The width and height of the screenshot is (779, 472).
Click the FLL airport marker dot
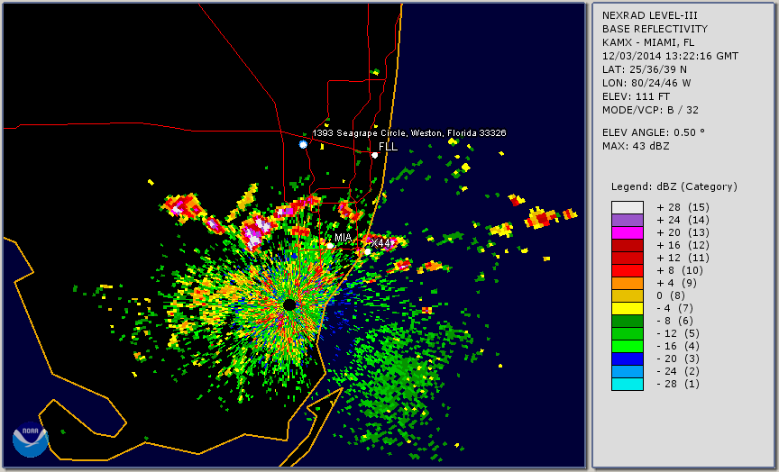pyautogui.click(x=374, y=155)
